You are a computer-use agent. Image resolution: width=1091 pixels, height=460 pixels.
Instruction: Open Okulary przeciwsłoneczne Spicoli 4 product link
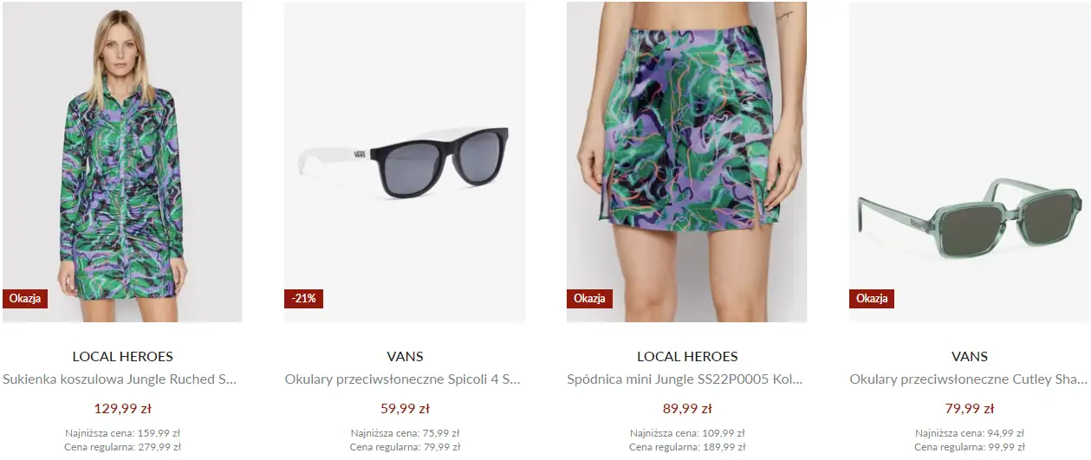(403, 379)
